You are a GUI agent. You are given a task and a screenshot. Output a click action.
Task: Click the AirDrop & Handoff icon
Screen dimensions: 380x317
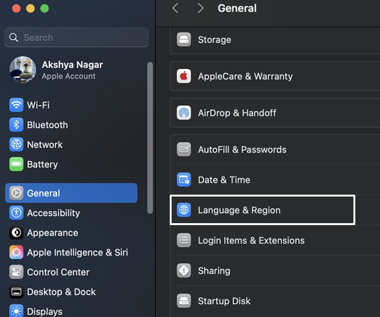[x=184, y=113]
